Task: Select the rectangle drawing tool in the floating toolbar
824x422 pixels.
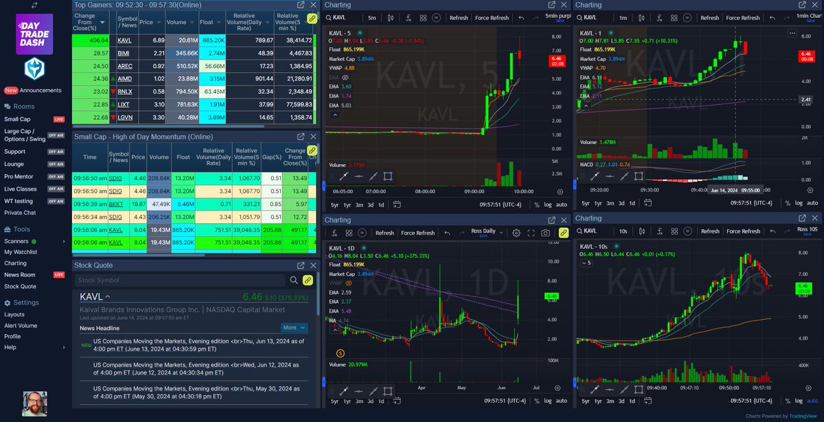Action: click(387, 176)
